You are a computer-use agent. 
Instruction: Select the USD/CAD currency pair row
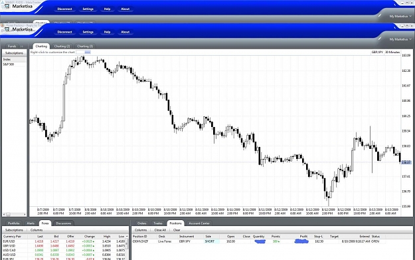click(64, 250)
